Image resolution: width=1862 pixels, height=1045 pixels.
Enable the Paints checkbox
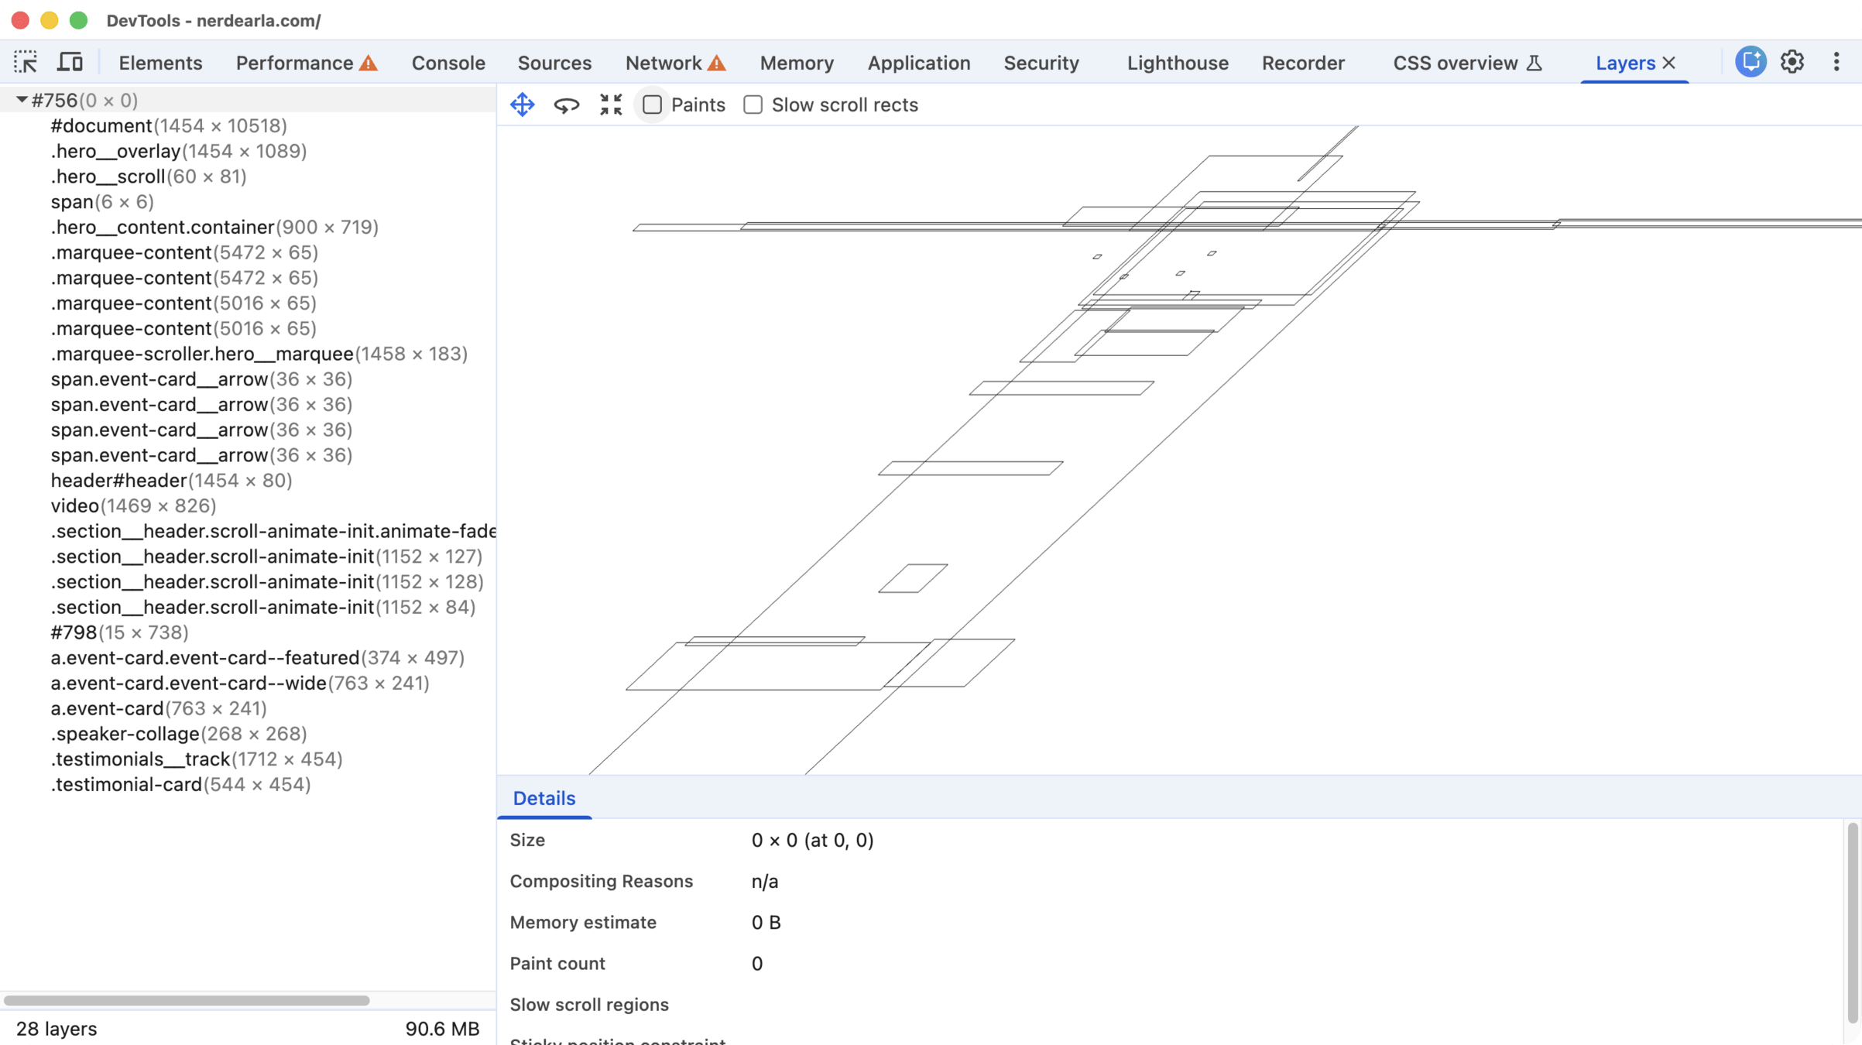tap(653, 104)
